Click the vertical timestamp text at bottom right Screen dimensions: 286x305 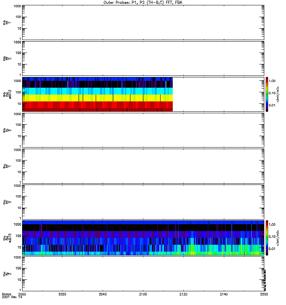pyautogui.click(x=265, y=280)
